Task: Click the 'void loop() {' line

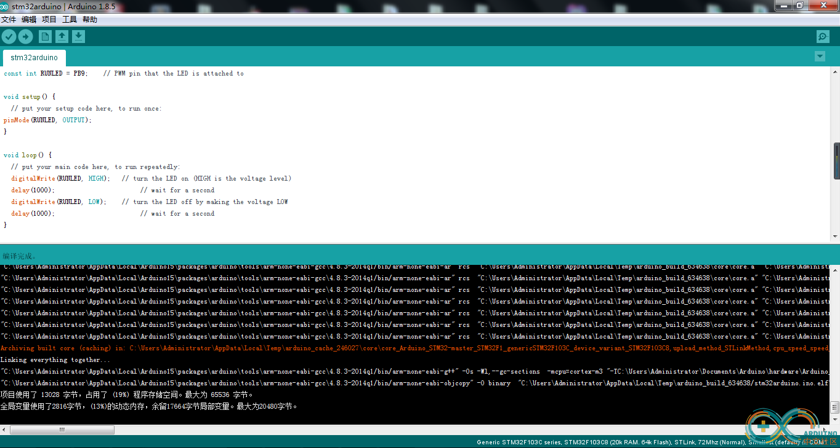Action: click(28, 155)
